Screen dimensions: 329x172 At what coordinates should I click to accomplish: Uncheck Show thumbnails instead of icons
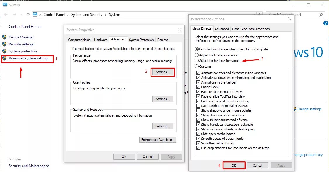198,120
